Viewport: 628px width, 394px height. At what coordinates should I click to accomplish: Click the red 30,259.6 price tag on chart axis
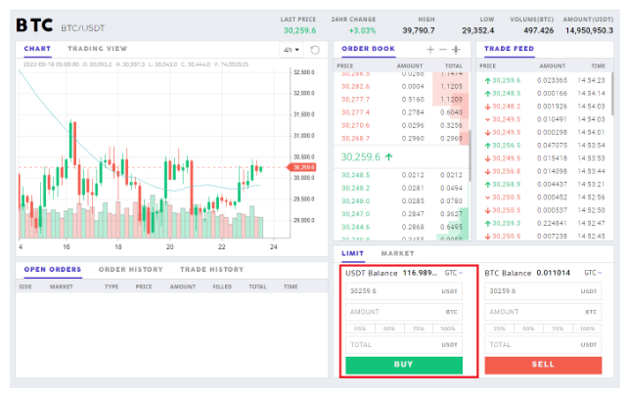coord(302,167)
